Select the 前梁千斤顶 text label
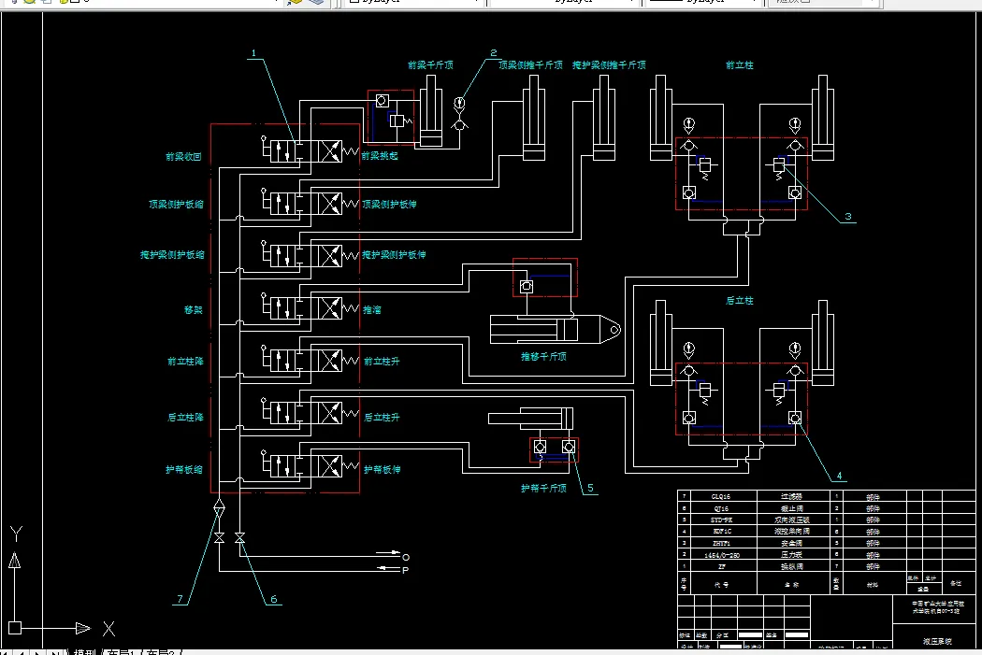 [430, 65]
